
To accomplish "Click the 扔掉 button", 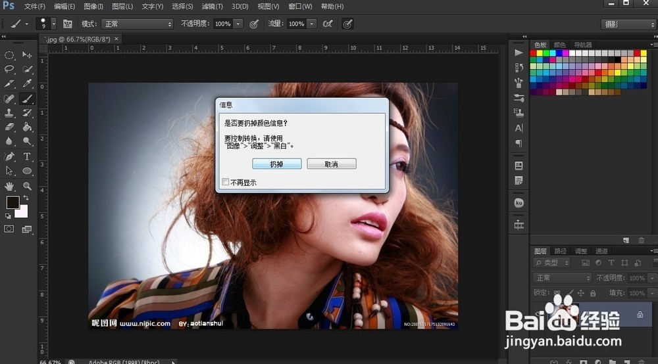I will click(x=276, y=164).
